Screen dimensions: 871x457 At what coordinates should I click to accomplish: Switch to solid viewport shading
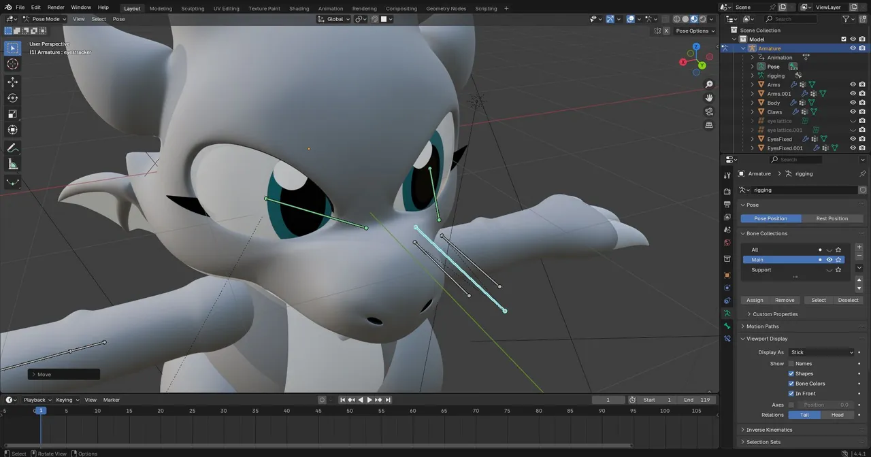point(685,19)
